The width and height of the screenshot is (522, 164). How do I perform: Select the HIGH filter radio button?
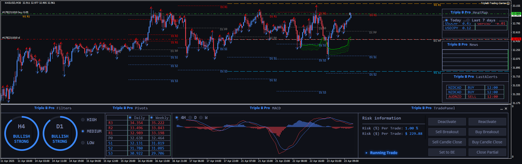[x=83, y=120]
